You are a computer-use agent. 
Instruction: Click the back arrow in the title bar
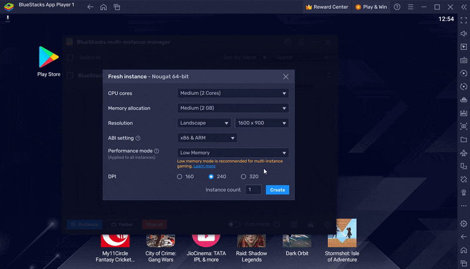coord(90,7)
